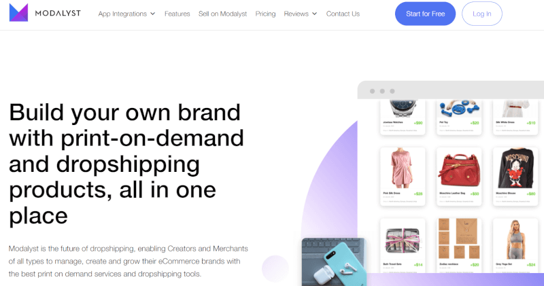Open the zodiac necklace product card
The height and width of the screenshot is (286, 544).
tap(459, 245)
